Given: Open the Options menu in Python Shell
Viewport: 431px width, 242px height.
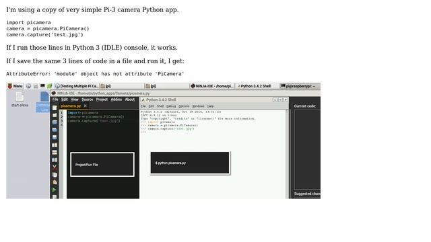Looking at the screenshot, I should point(184,106).
